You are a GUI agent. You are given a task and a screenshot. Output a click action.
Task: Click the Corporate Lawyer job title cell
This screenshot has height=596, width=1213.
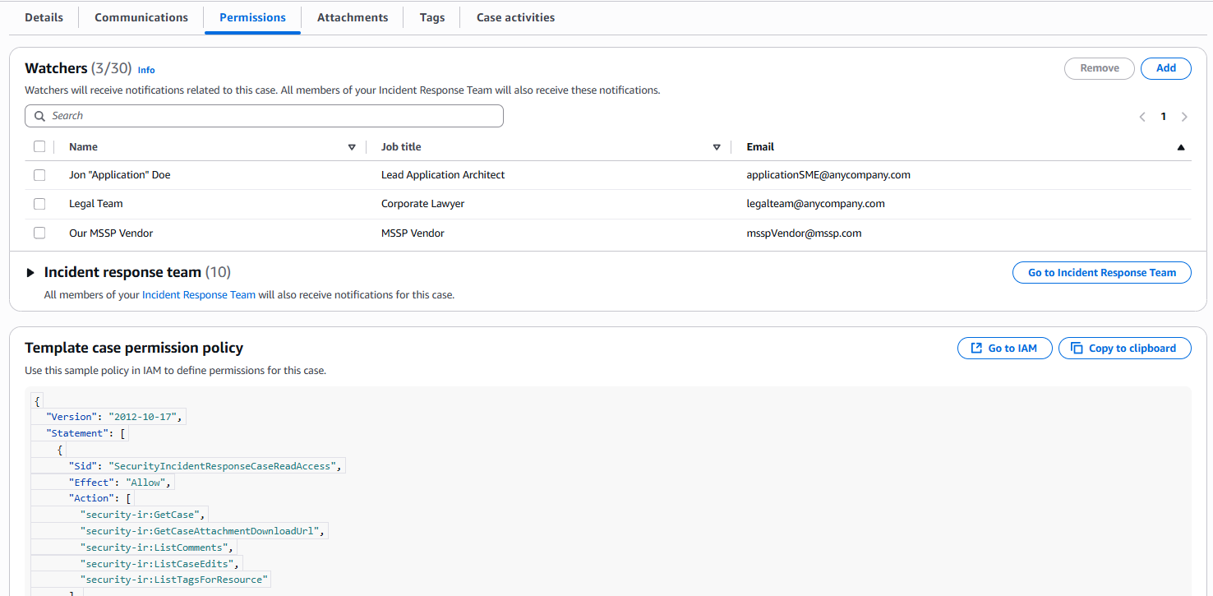pos(422,204)
